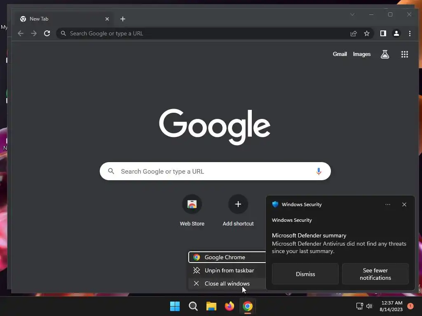Bookmark this tab with the star icon

point(366,33)
